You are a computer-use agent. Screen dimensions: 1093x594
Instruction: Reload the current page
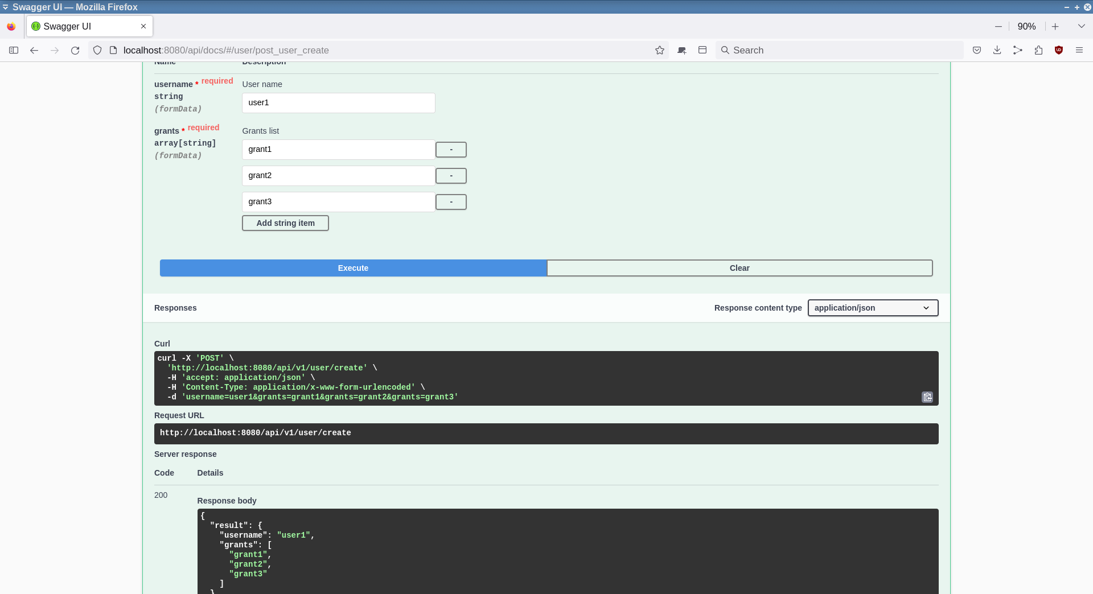(75, 50)
